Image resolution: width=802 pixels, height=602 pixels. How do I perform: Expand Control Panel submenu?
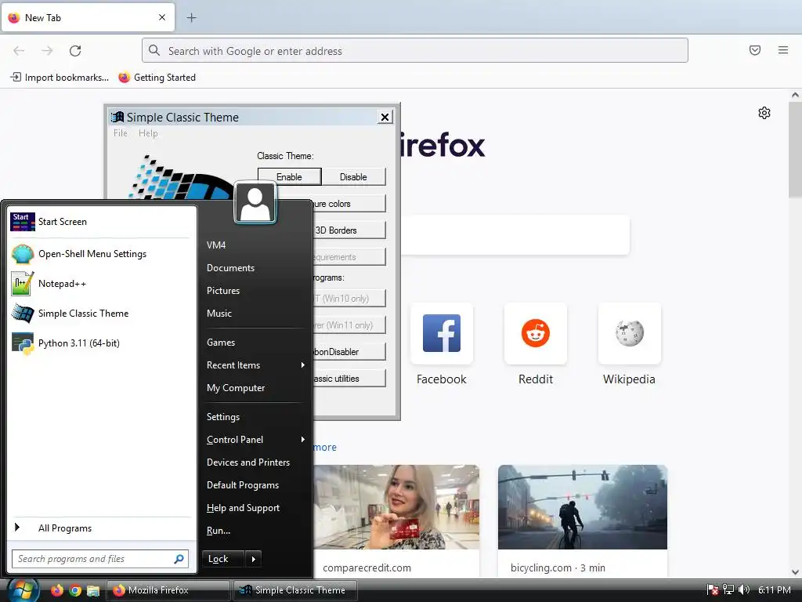pos(256,440)
